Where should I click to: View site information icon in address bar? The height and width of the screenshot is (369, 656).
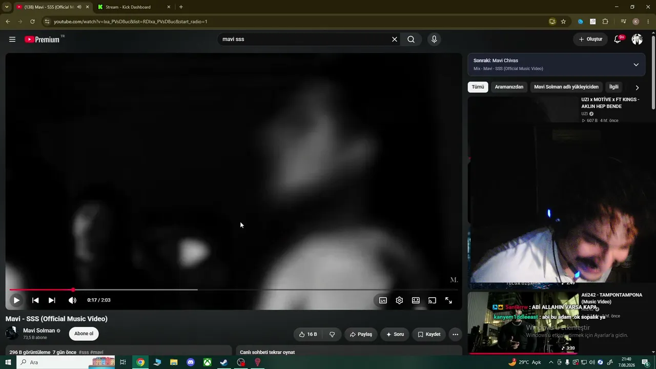[x=47, y=22]
